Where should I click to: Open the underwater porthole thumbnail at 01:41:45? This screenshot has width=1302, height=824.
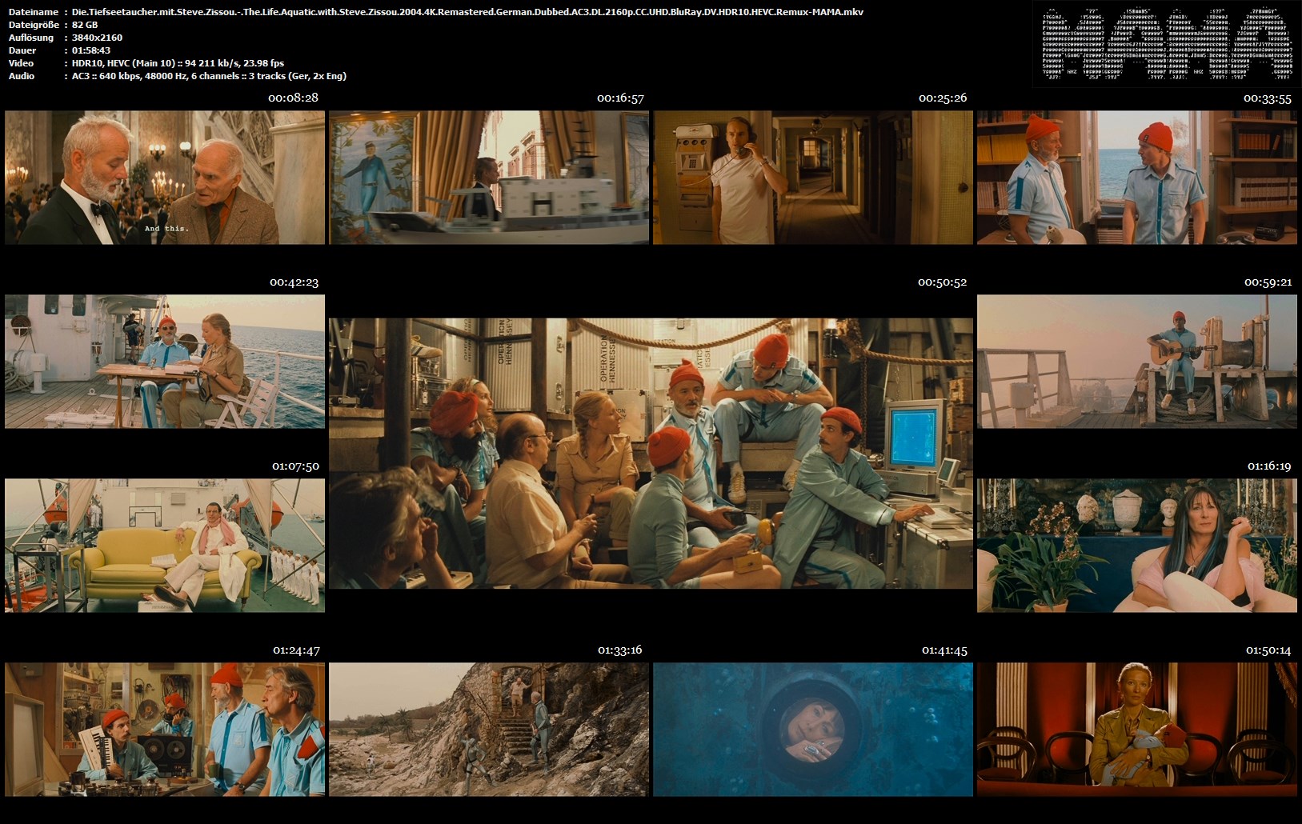click(813, 730)
